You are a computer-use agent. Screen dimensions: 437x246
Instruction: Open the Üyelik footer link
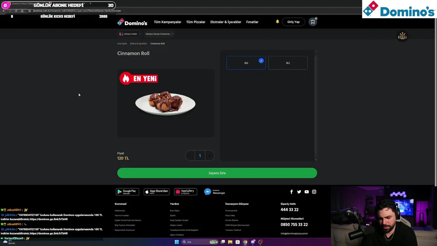[x=173, y=216]
